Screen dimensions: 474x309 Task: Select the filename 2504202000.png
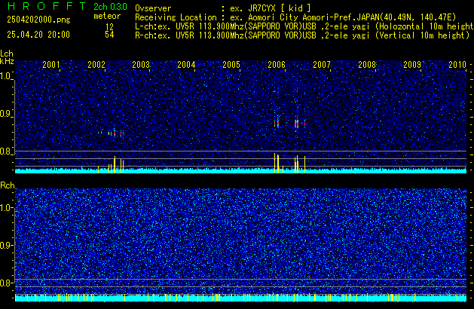38,20
